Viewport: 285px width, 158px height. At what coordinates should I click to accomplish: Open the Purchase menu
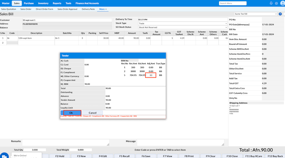(29, 3)
